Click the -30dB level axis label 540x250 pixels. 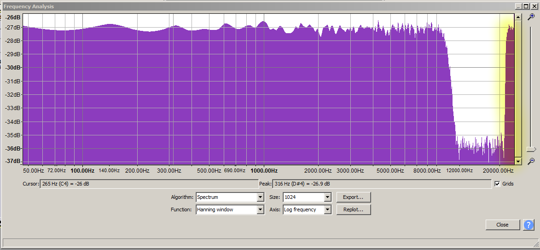(13, 68)
